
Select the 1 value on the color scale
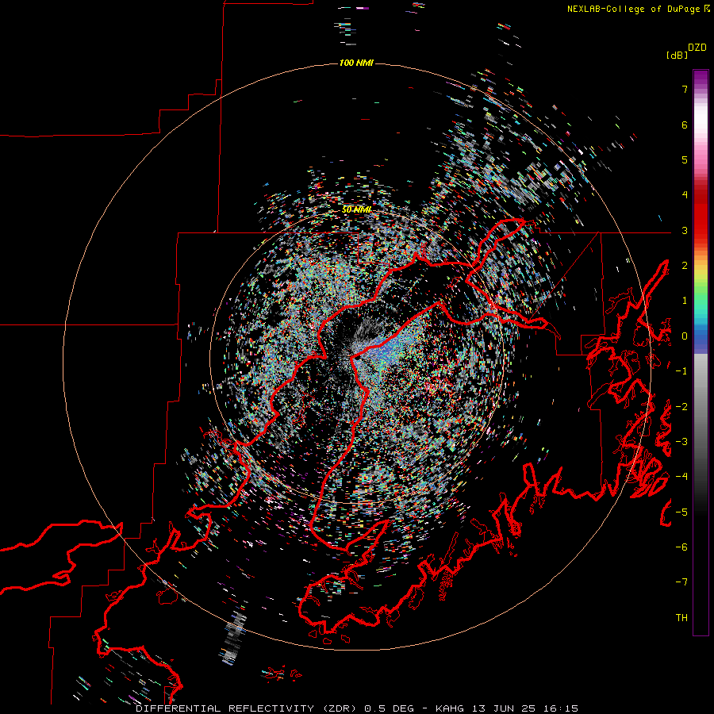pyautogui.click(x=685, y=301)
